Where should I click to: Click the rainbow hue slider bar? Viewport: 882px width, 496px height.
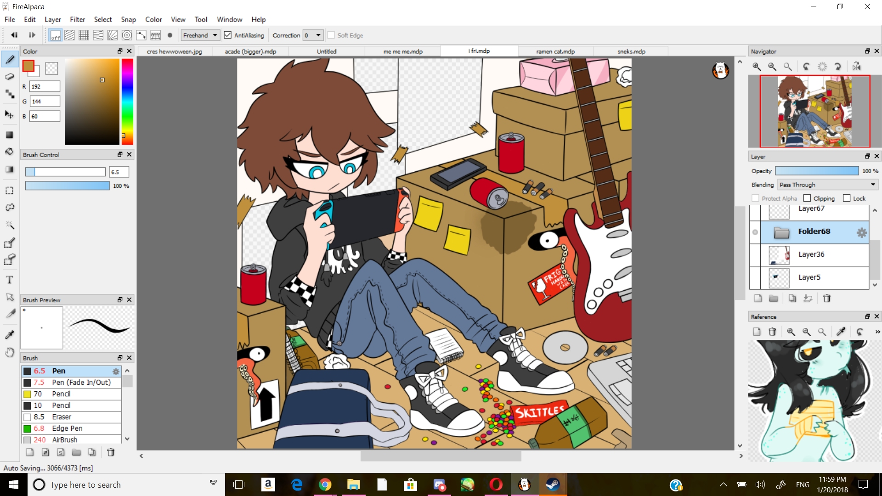pos(127,101)
